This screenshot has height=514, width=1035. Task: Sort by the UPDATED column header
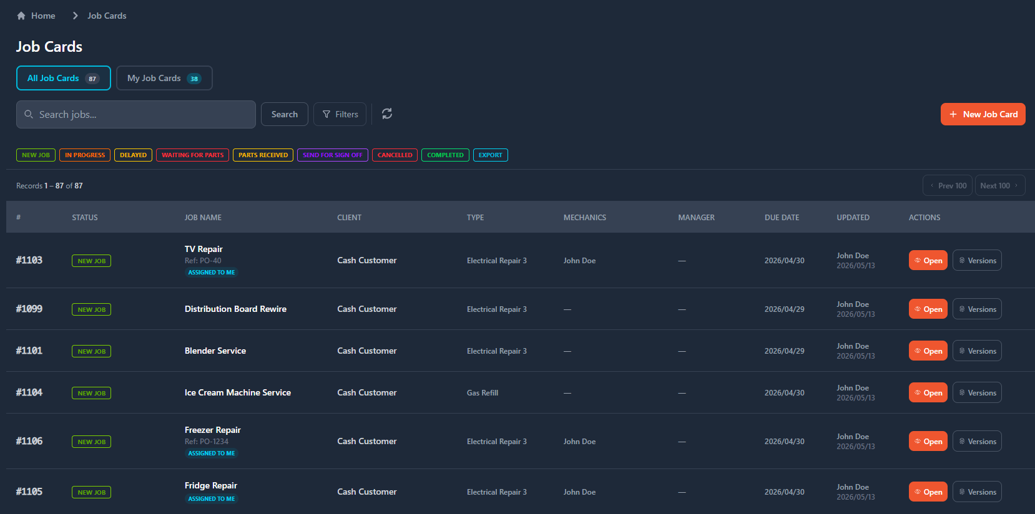[853, 218]
